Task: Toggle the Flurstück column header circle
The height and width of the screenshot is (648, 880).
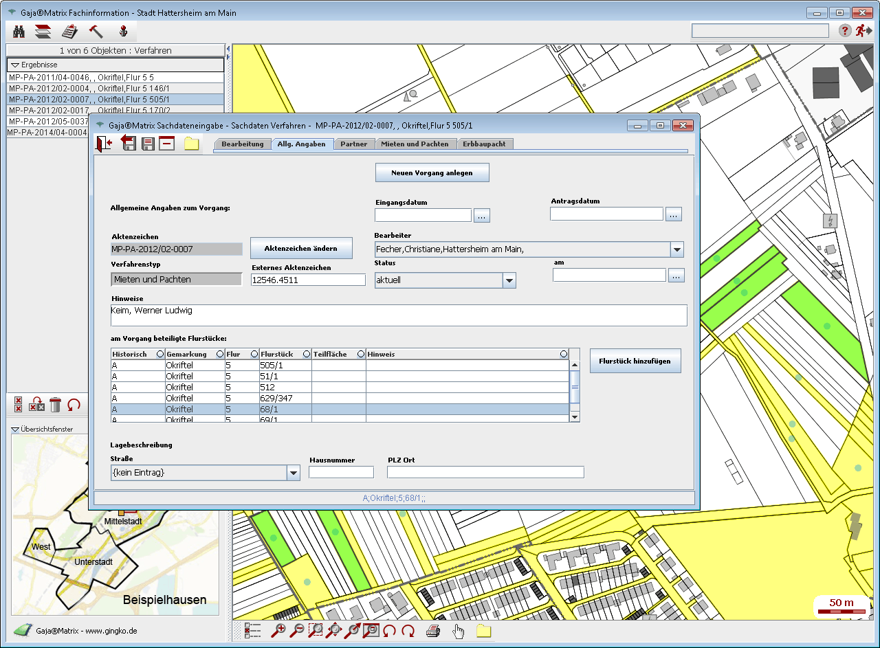Action: [306, 354]
